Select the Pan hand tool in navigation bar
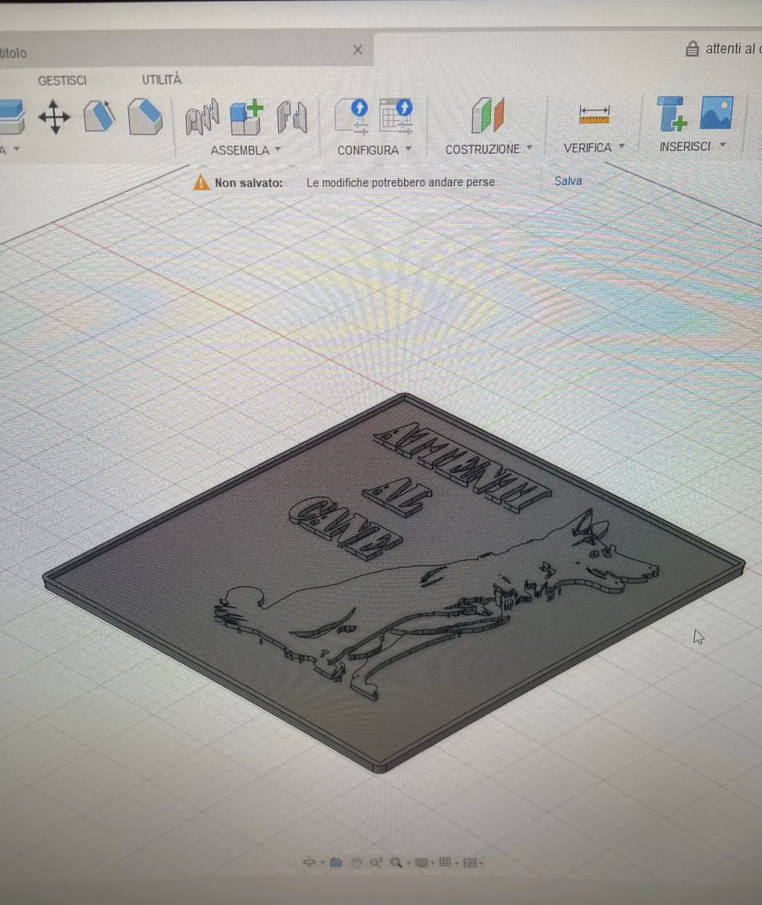Screen dimensions: 762x905 click(x=357, y=862)
